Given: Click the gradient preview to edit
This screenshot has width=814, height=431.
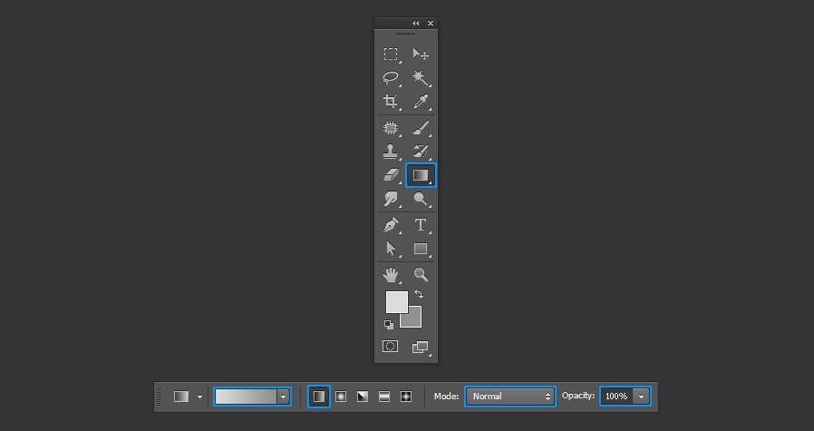Looking at the screenshot, I should (x=246, y=397).
